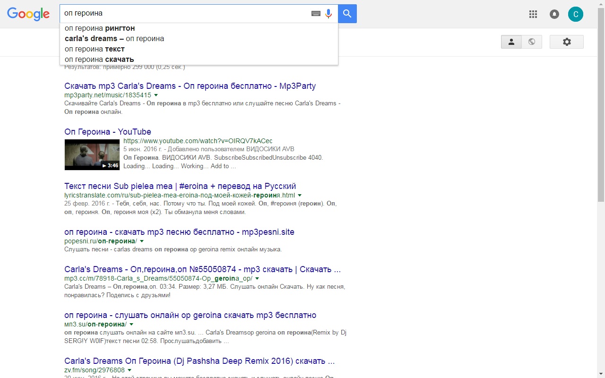605x378 pixels.
Task: Select suggestion "carla's dreams – оп героина"
Action: tap(199, 39)
